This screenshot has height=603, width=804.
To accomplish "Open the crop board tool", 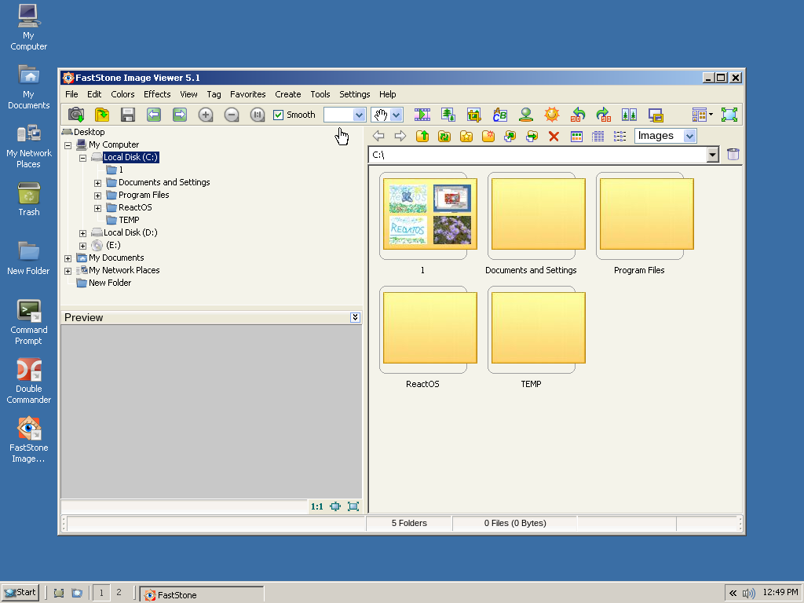I will [x=473, y=115].
